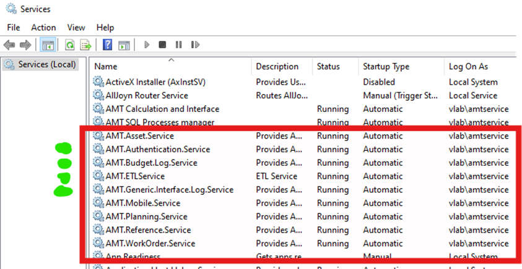Click gear icon of AllJoyn Router Service
The height and width of the screenshot is (269, 522).
[x=98, y=95]
